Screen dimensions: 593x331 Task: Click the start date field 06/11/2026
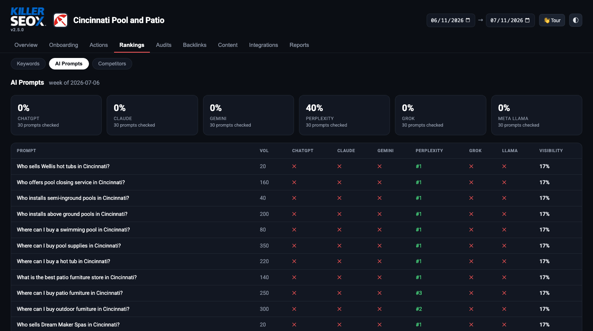pyautogui.click(x=451, y=20)
